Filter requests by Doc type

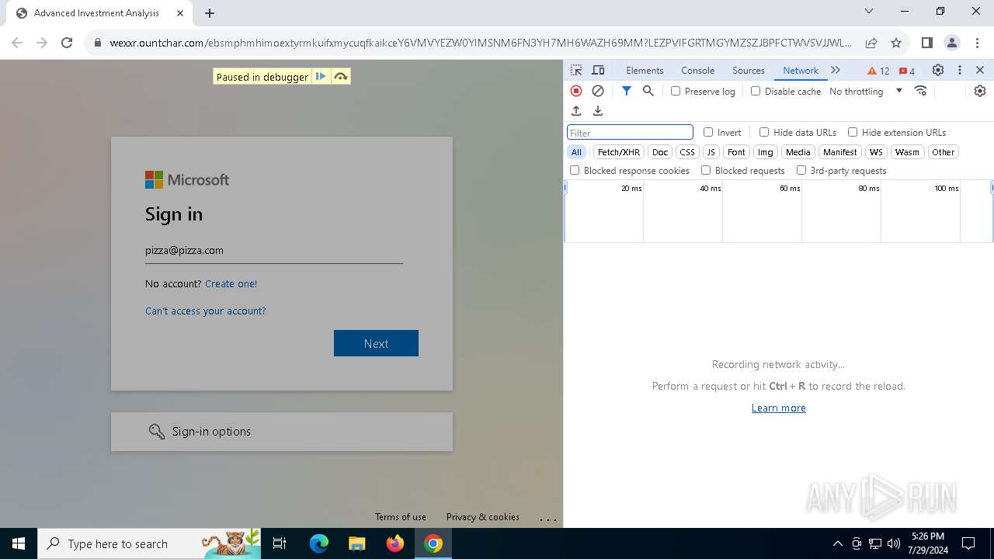click(660, 152)
